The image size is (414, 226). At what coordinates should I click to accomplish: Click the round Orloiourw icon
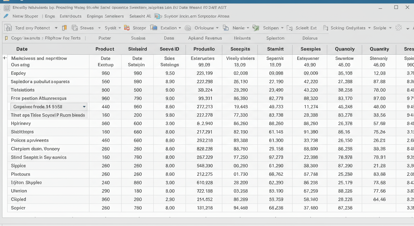click(x=188, y=28)
